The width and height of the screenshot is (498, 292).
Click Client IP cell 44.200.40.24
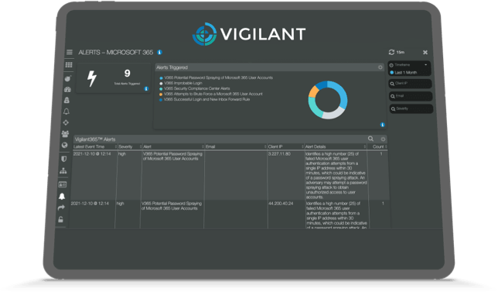[x=281, y=204]
